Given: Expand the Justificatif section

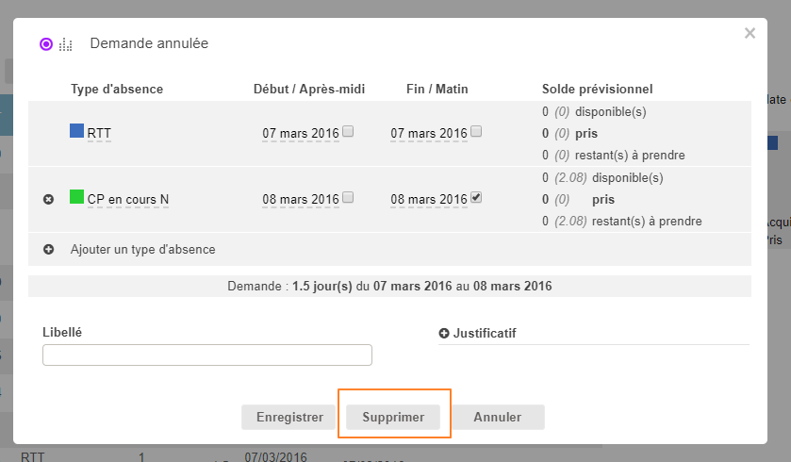Looking at the screenshot, I should click(444, 334).
